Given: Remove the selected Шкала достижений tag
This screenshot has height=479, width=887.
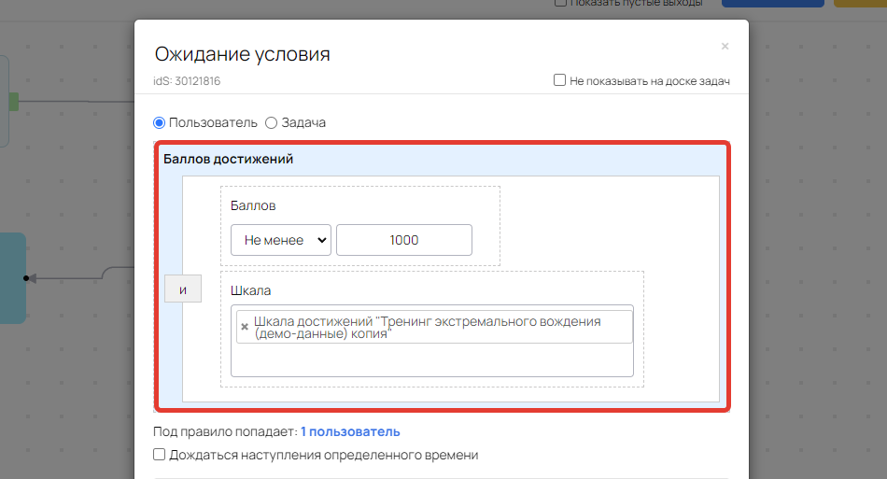Looking at the screenshot, I should [x=245, y=326].
